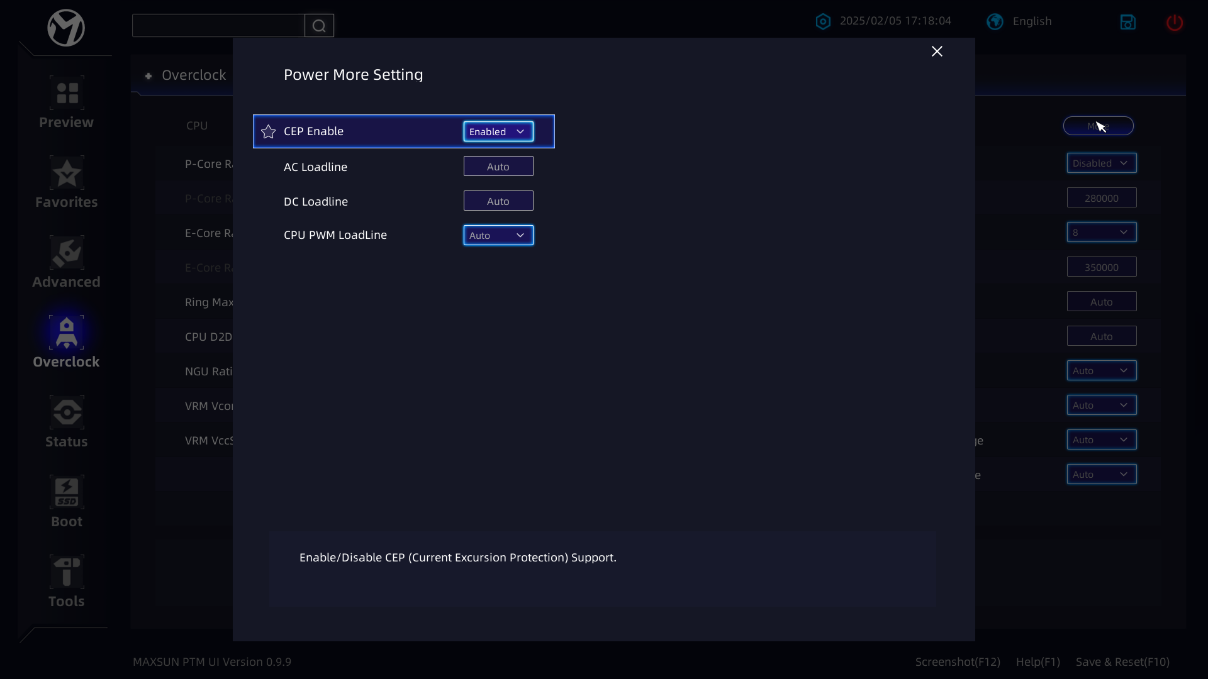Open the Disabled dropdown in background

coord(1101,163)
